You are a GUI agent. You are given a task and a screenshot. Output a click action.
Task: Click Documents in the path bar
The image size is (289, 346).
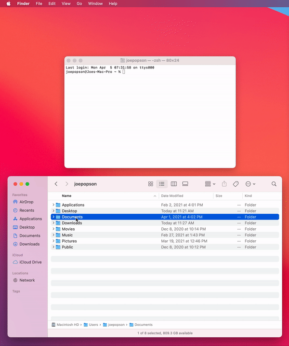click(x=141, y=325)
